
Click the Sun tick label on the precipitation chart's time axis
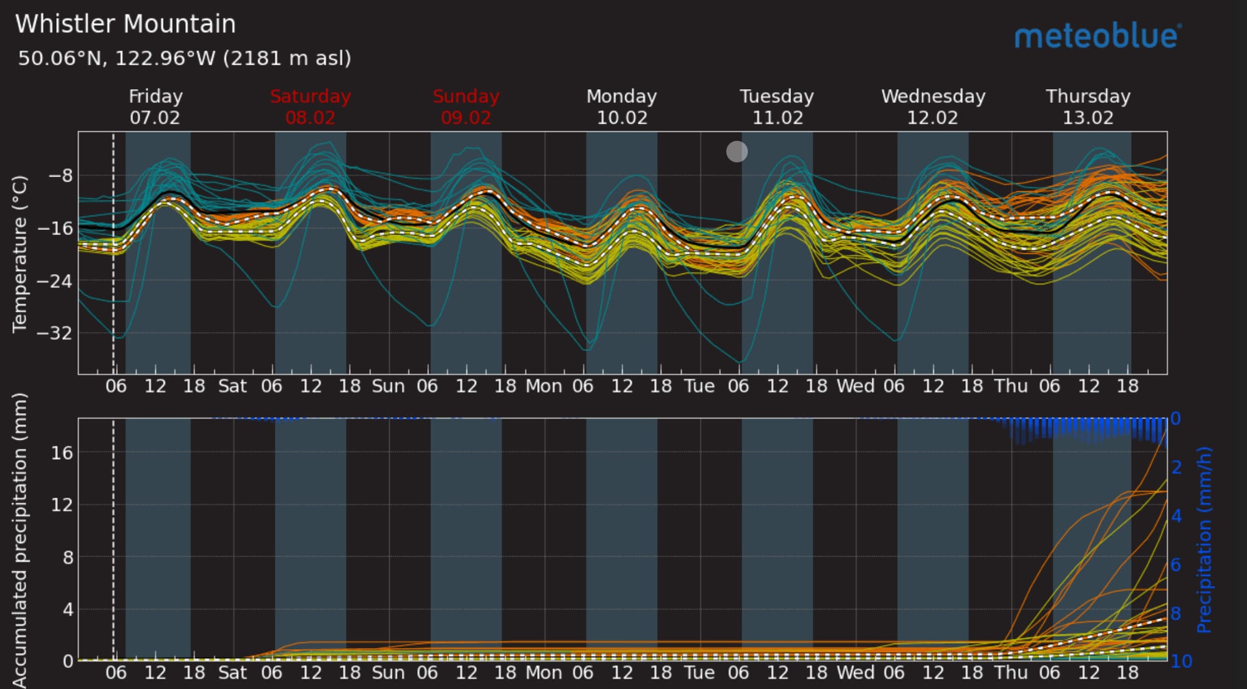[x=388, y=673]
